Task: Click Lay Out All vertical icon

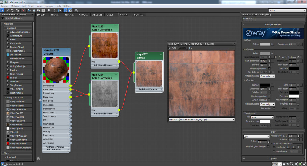Action: 55,10
